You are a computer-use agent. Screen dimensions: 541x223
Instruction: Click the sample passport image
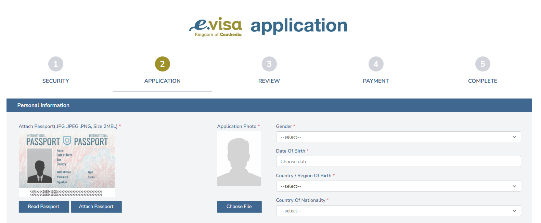point(67,164)
